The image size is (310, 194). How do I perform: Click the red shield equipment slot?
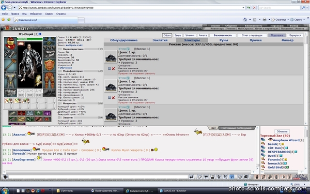coord(49,65)
